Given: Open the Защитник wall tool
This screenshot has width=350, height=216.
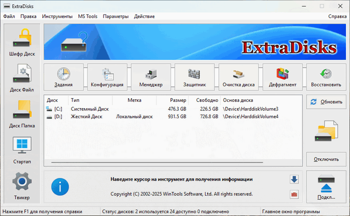Looking at the screenshot, I should pyautogui.click(x=194, y=77).
